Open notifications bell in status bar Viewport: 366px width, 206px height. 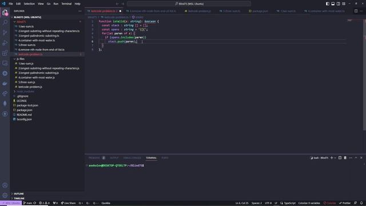point(361,203)
